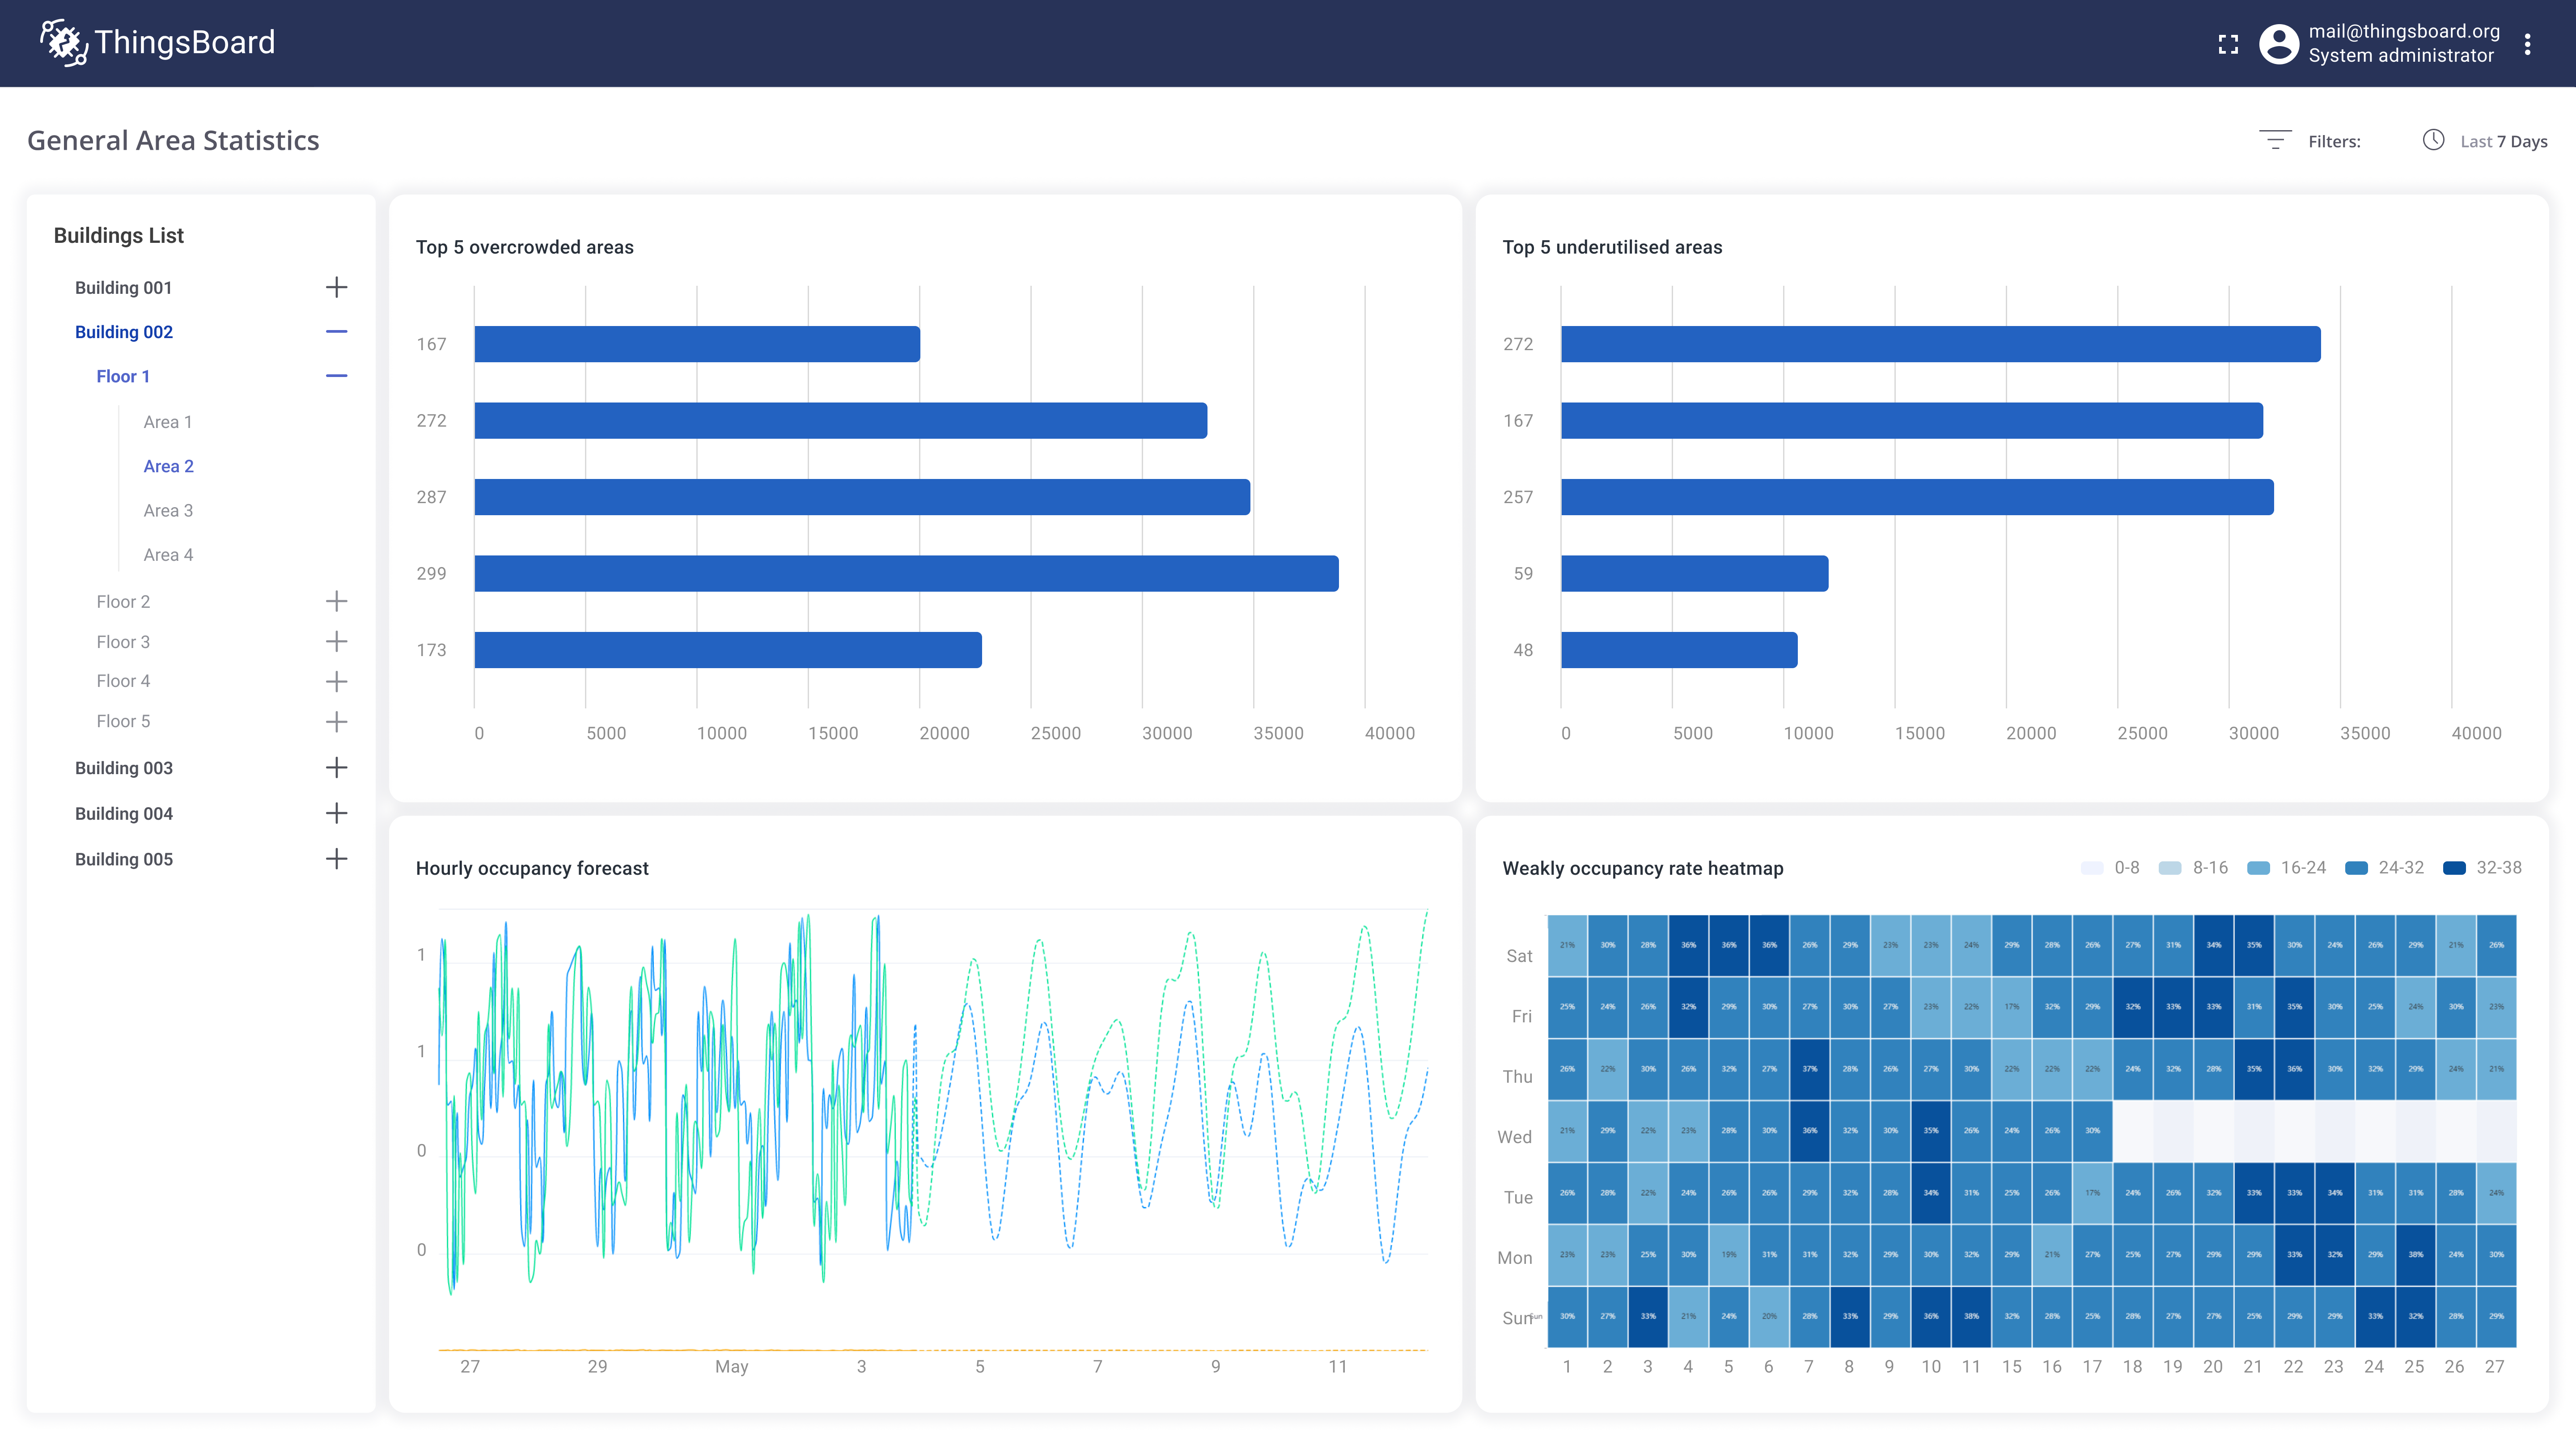
Task: Open the Last 7 Days time selector
Action: 2504,140
